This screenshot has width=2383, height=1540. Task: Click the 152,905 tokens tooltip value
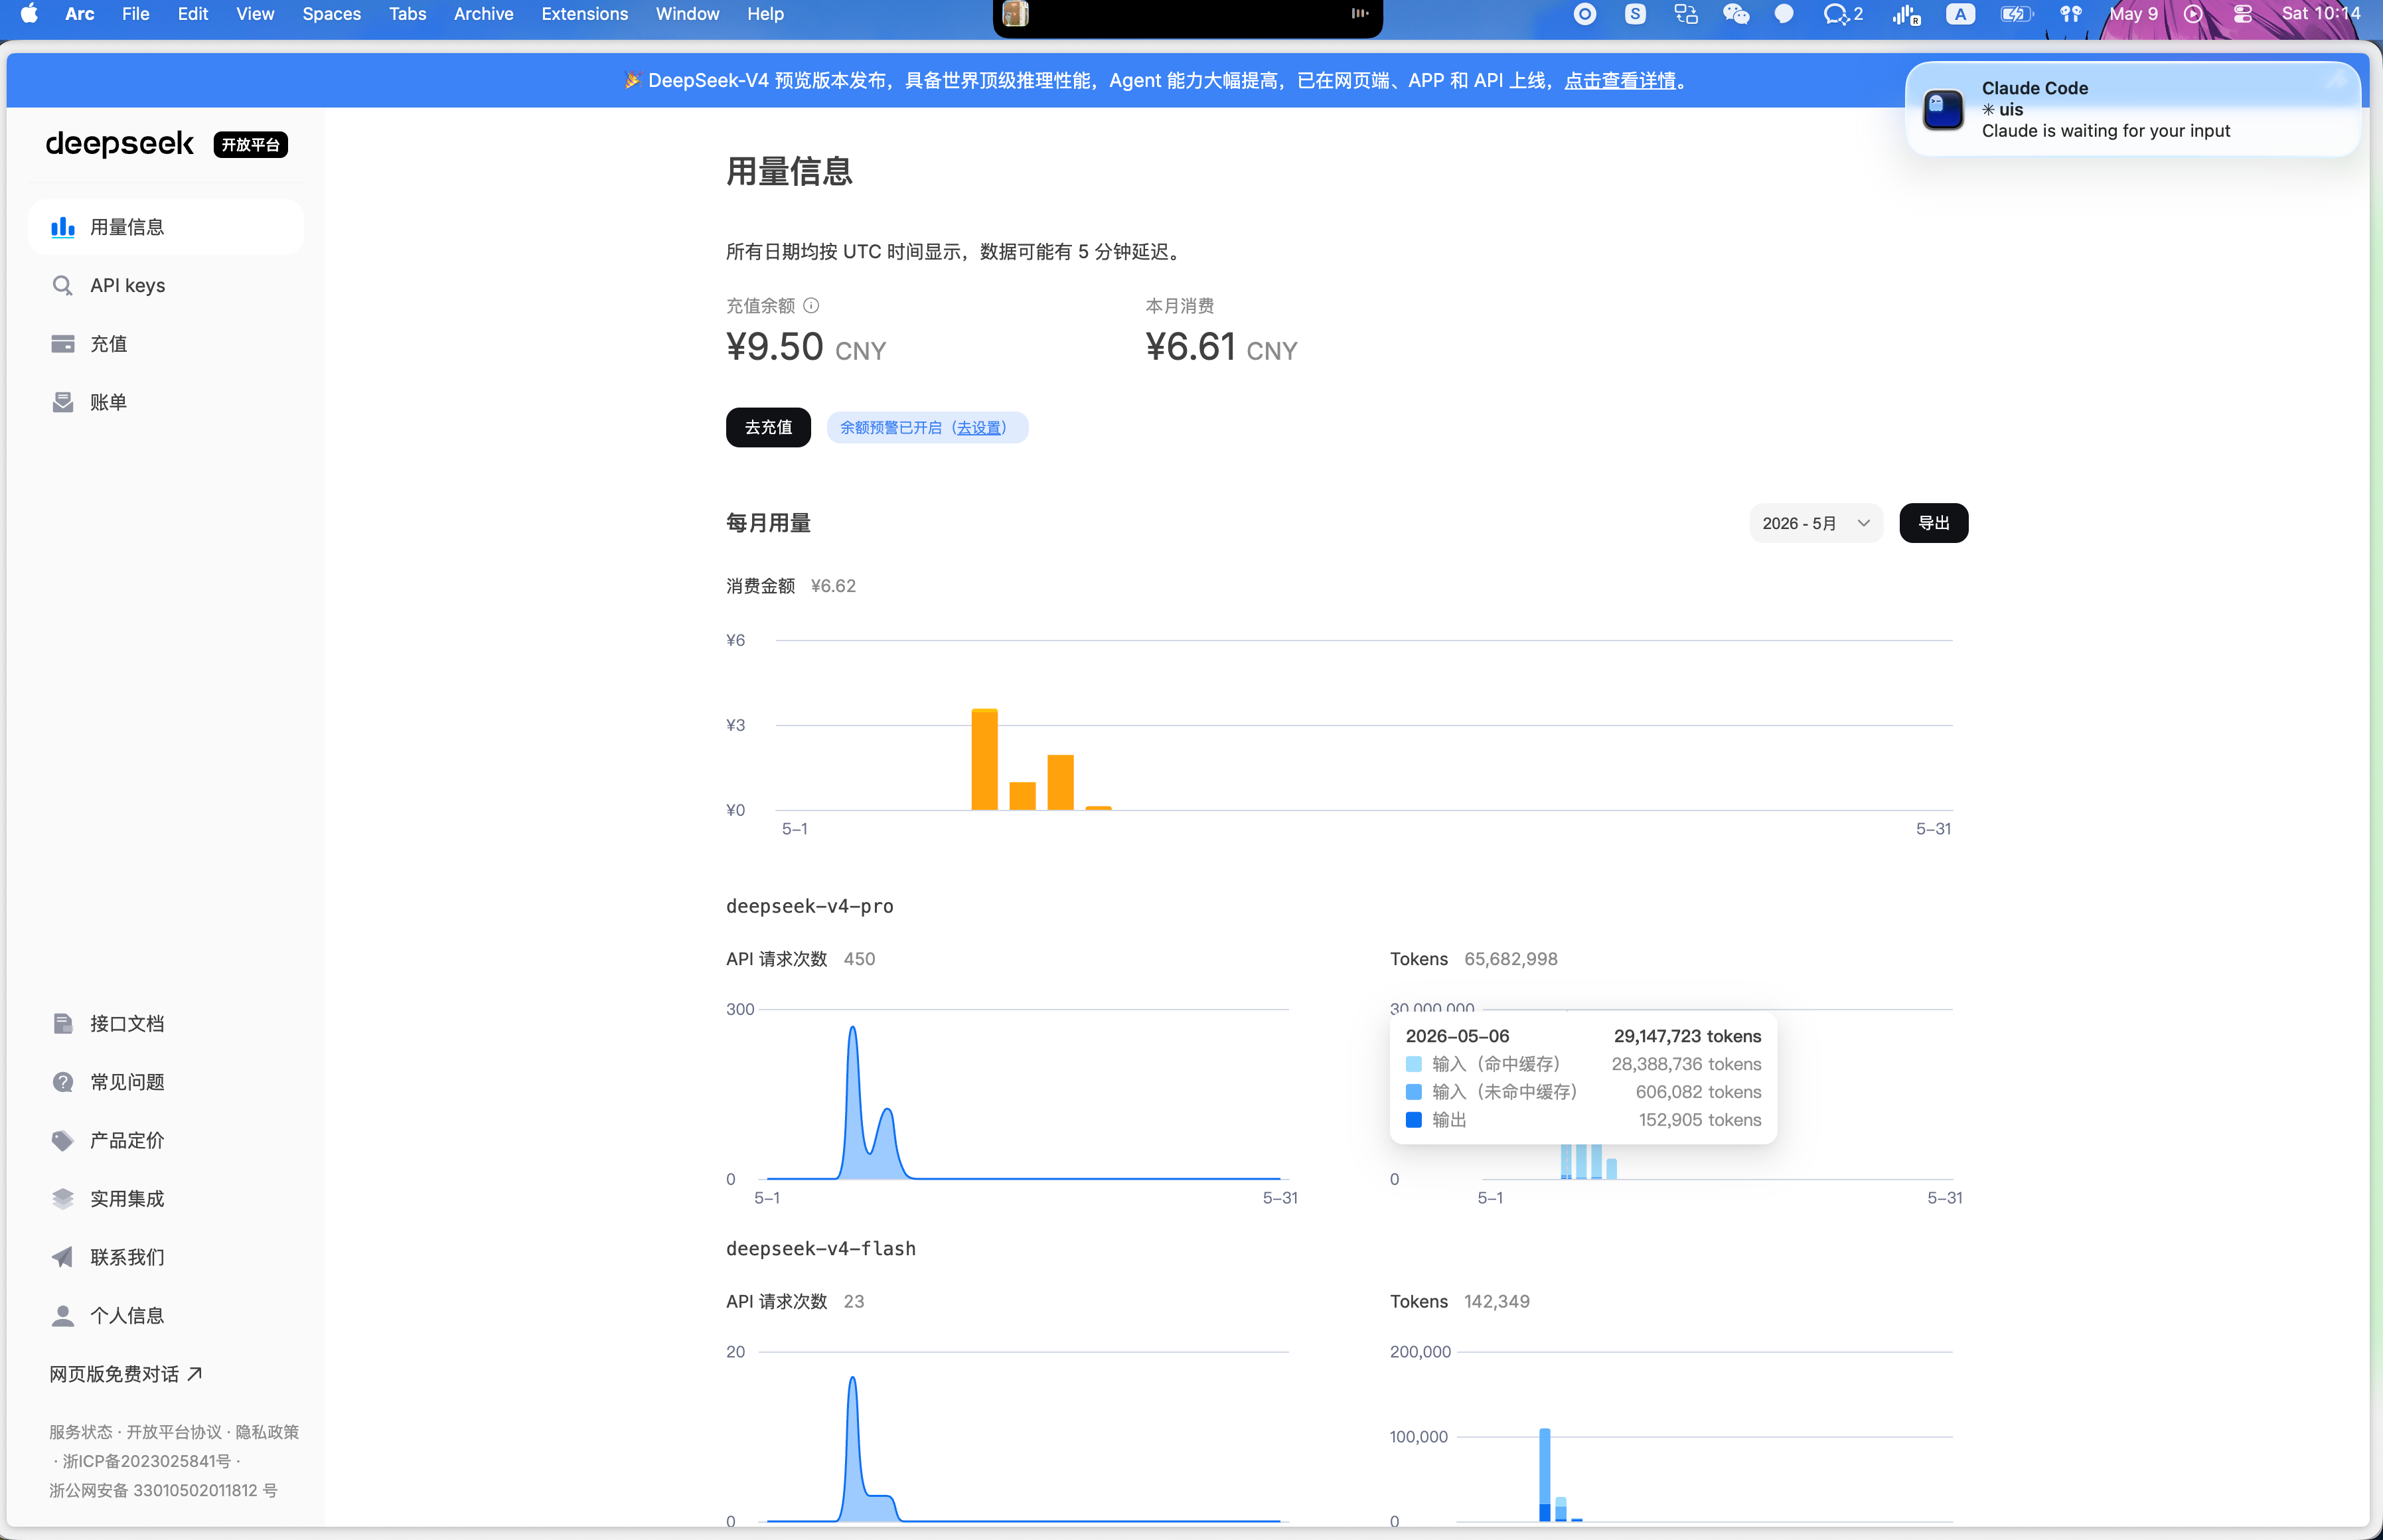pos(1700,1120)
